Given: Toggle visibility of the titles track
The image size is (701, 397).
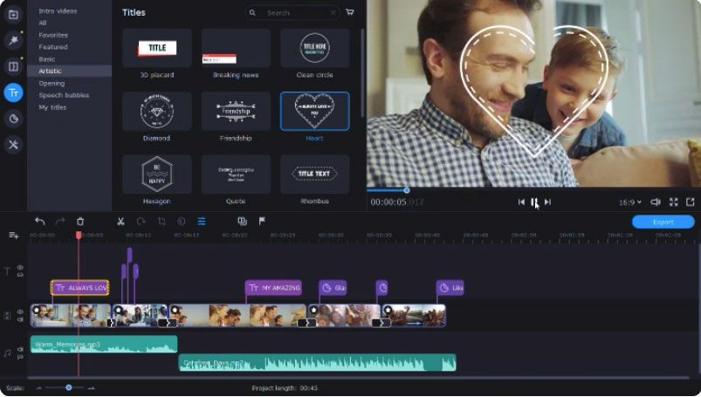Looking at the screenshot, I should pos(20,268).
